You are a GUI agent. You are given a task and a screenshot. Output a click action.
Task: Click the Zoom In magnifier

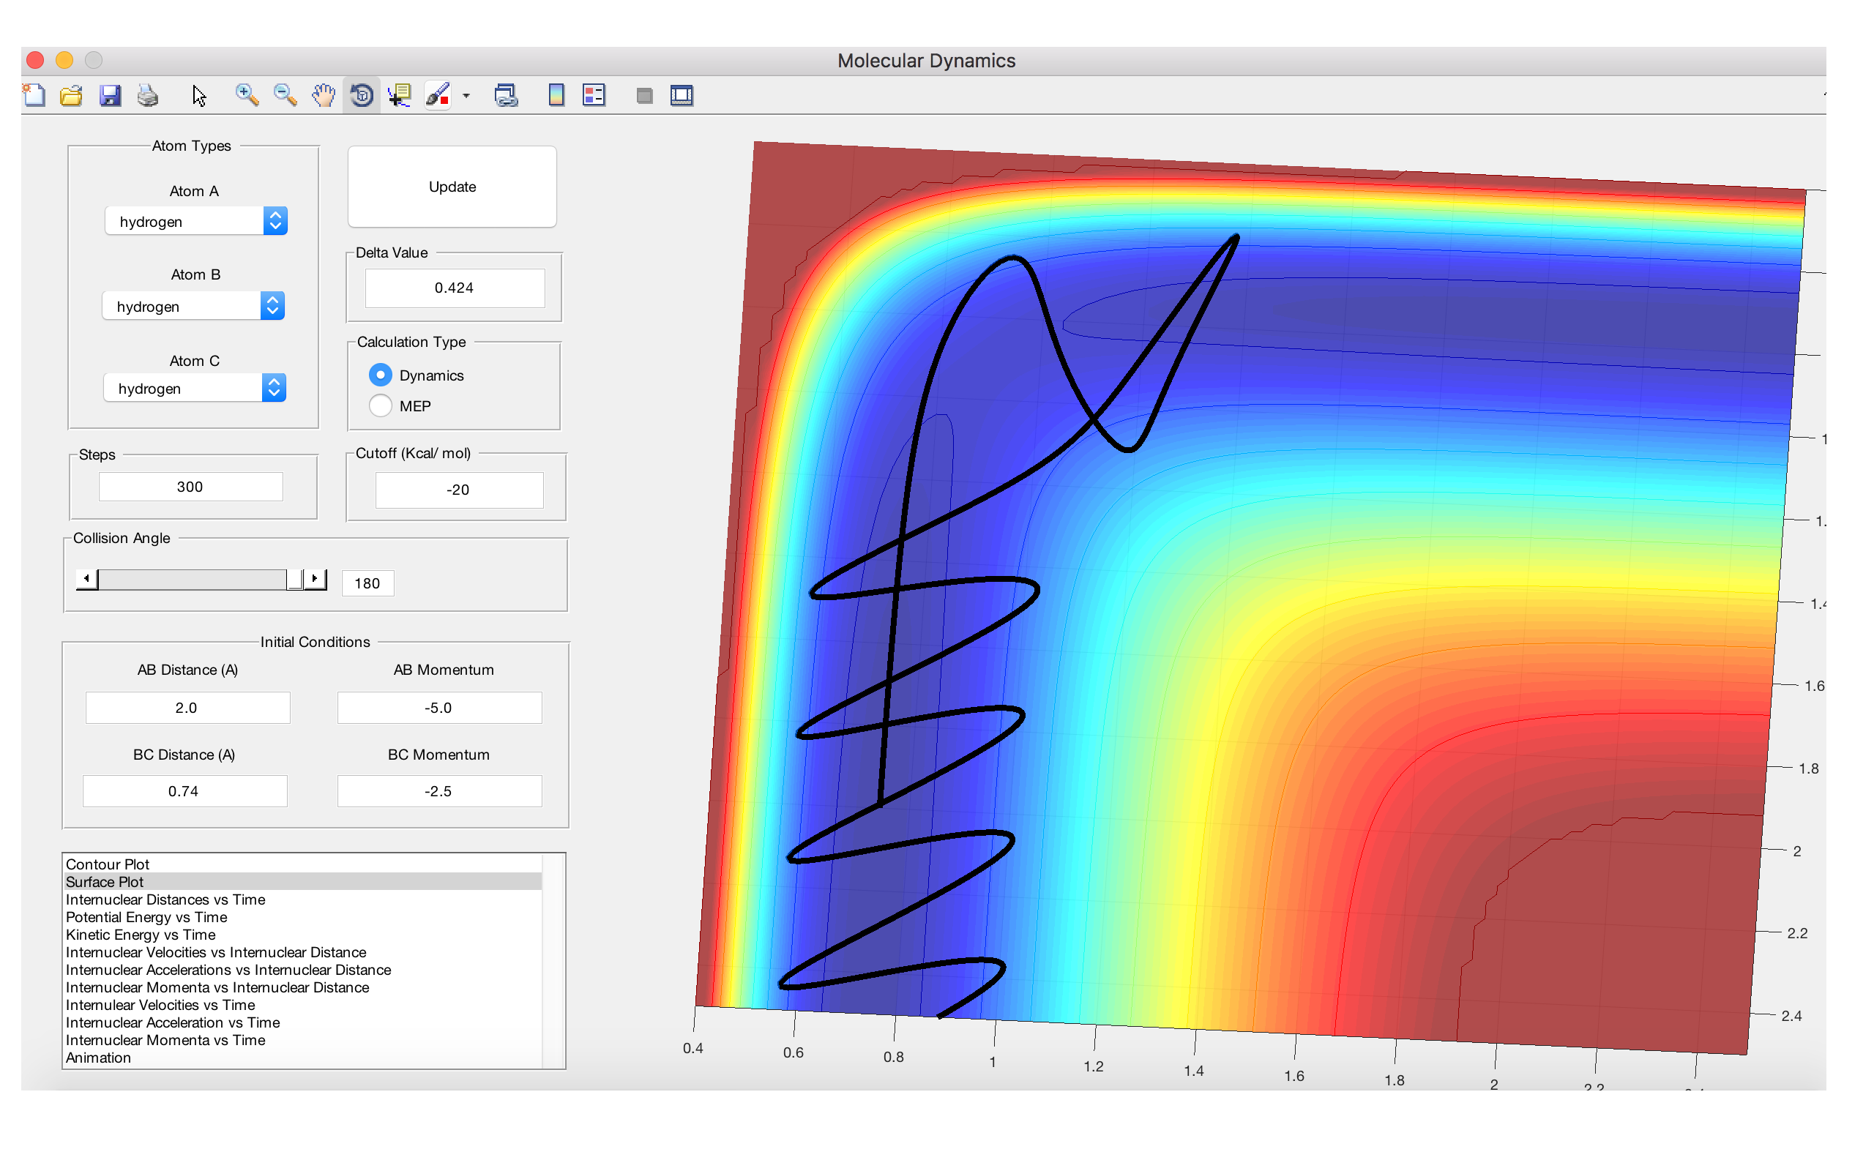tap(247, 95)
